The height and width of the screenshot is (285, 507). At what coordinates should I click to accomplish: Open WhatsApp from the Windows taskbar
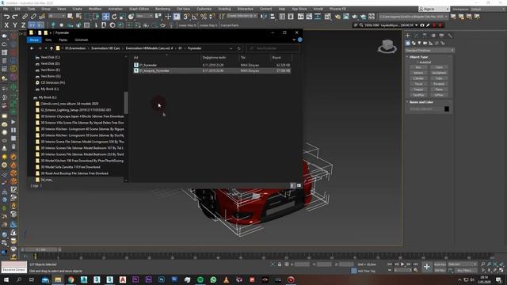[x=213, y=279]
